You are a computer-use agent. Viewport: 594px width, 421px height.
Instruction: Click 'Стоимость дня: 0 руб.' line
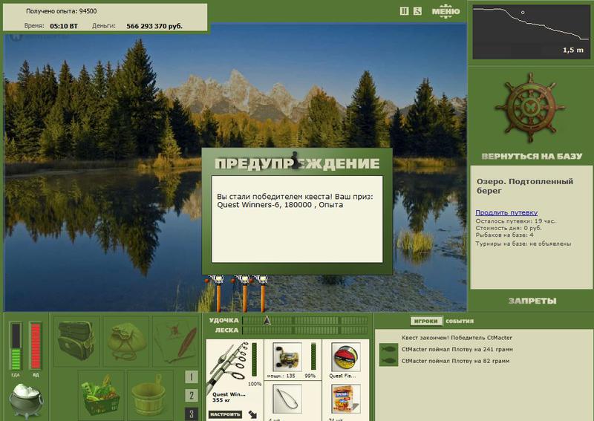(509, 228)
